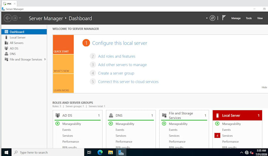
Task: Open the navigation history dropdown arrow
Action: (20, 18)
